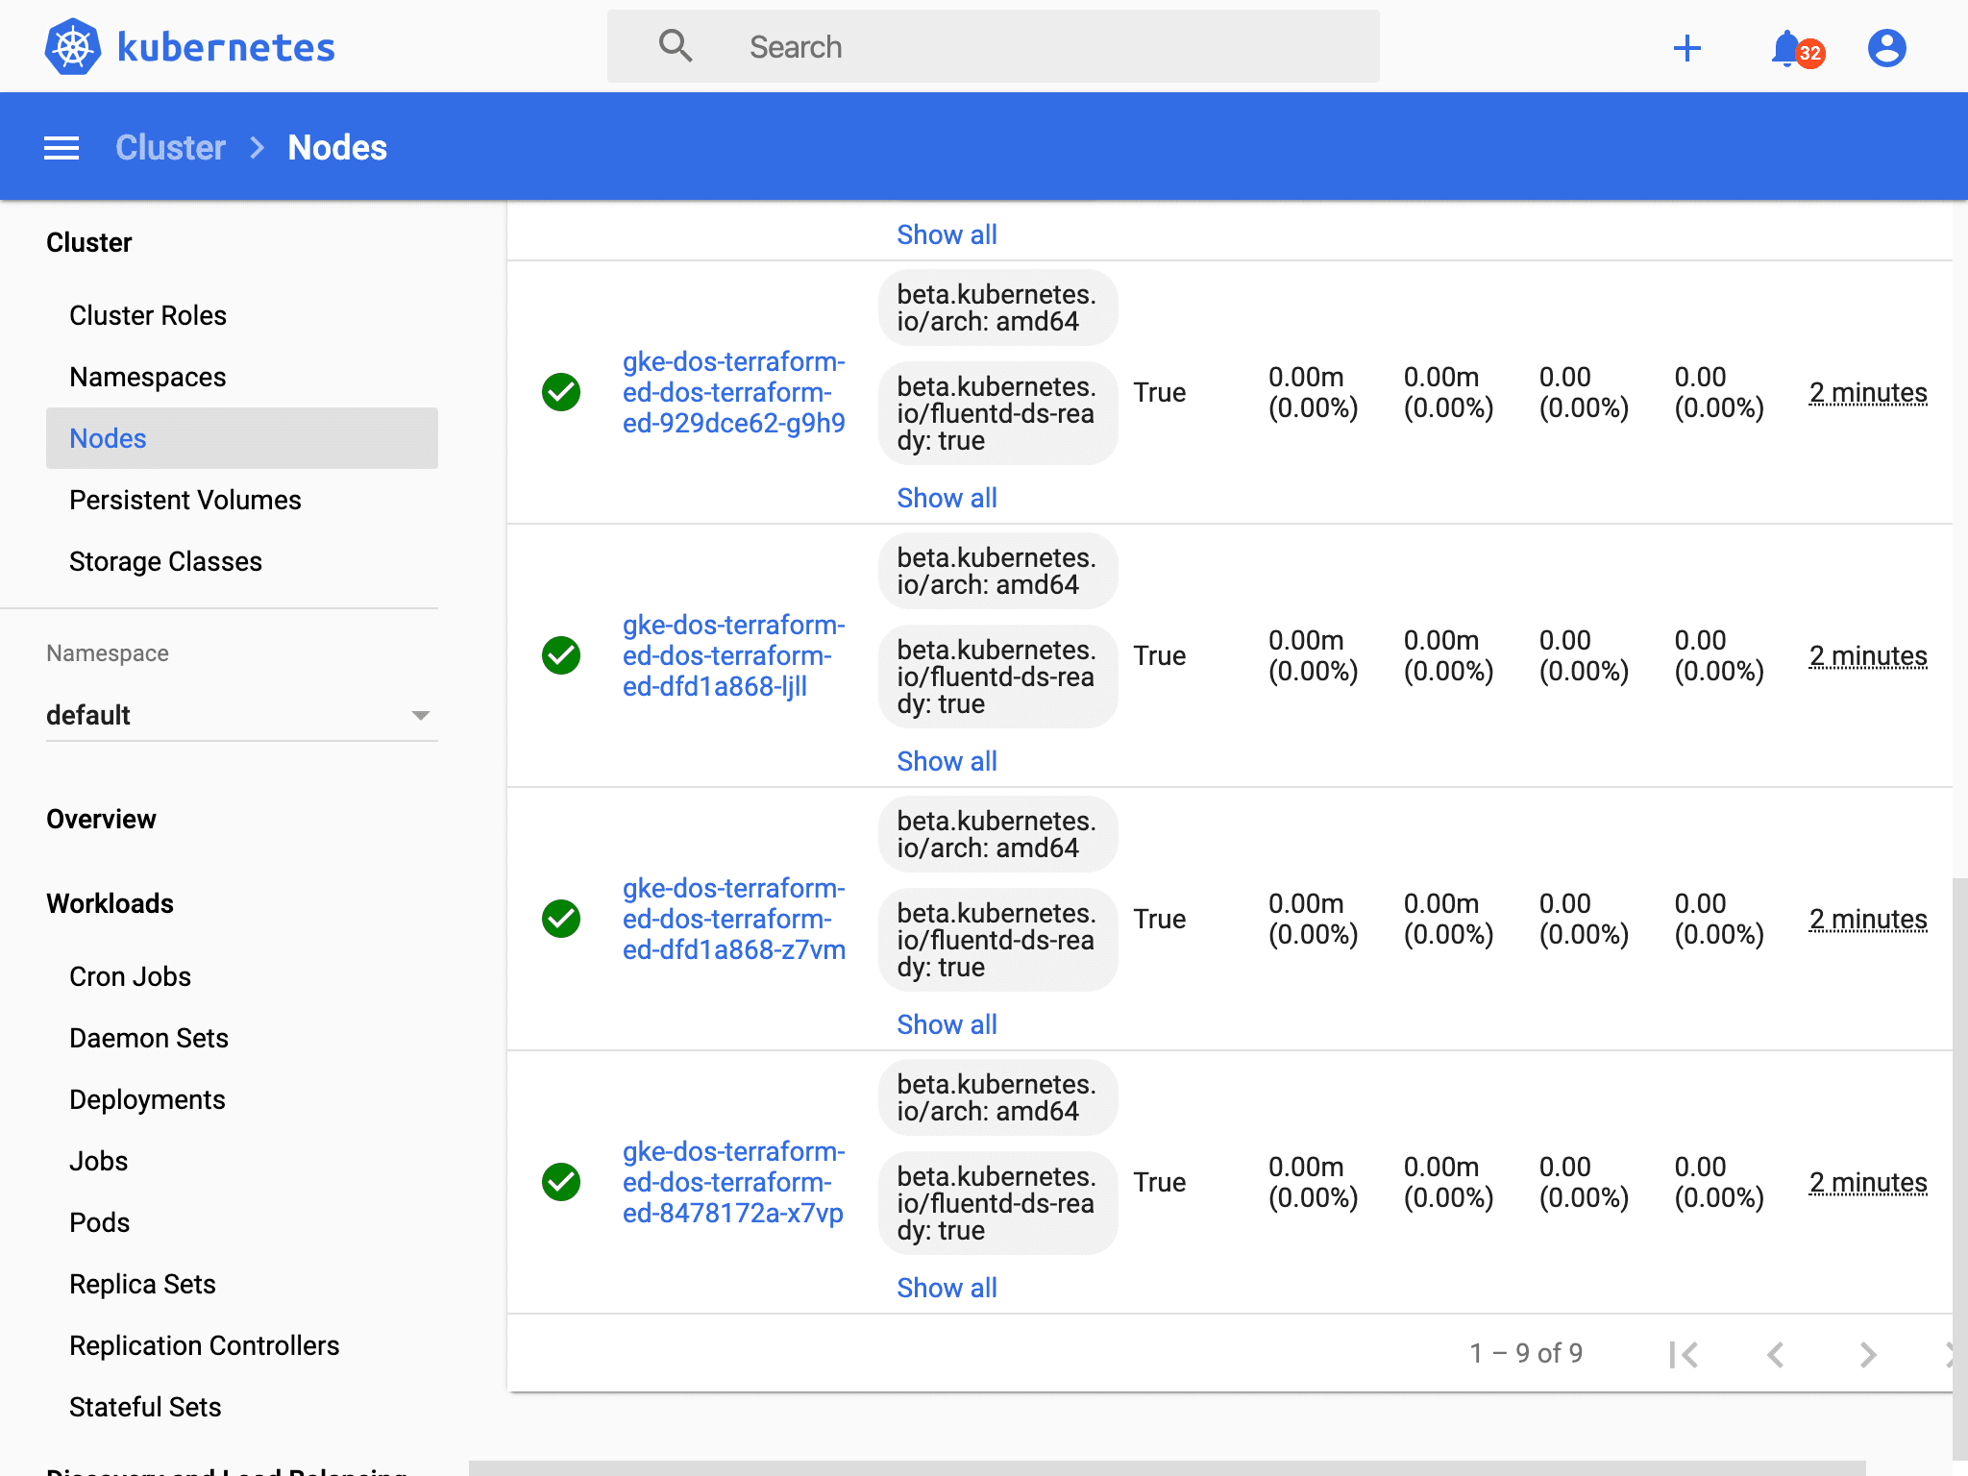Open the user account icon
The width and height of the screenshot is (1968, 1476).
tap(1887, 48)
